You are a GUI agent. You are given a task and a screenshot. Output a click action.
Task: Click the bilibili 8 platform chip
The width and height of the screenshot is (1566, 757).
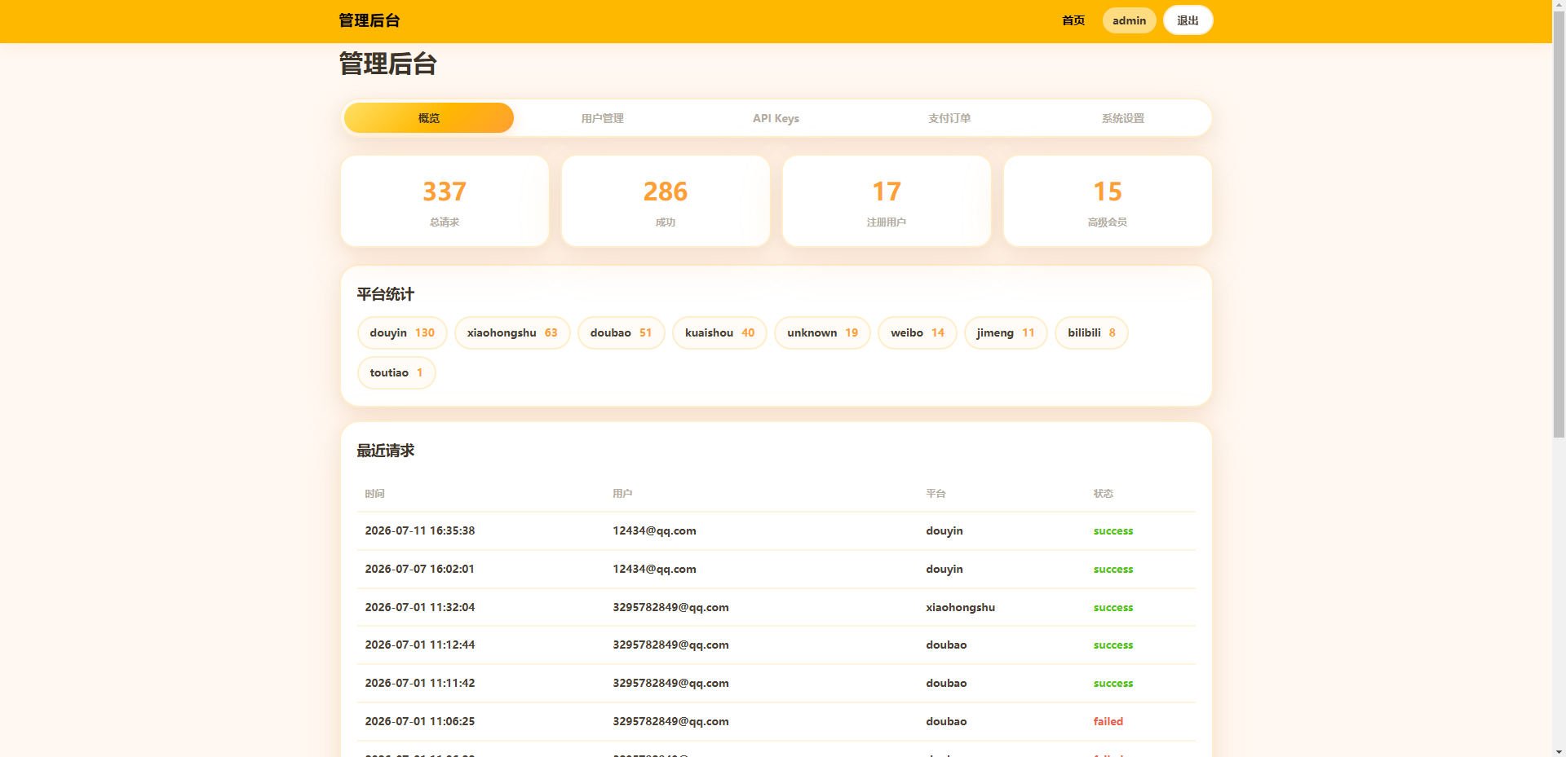(x=1091, y=332)
